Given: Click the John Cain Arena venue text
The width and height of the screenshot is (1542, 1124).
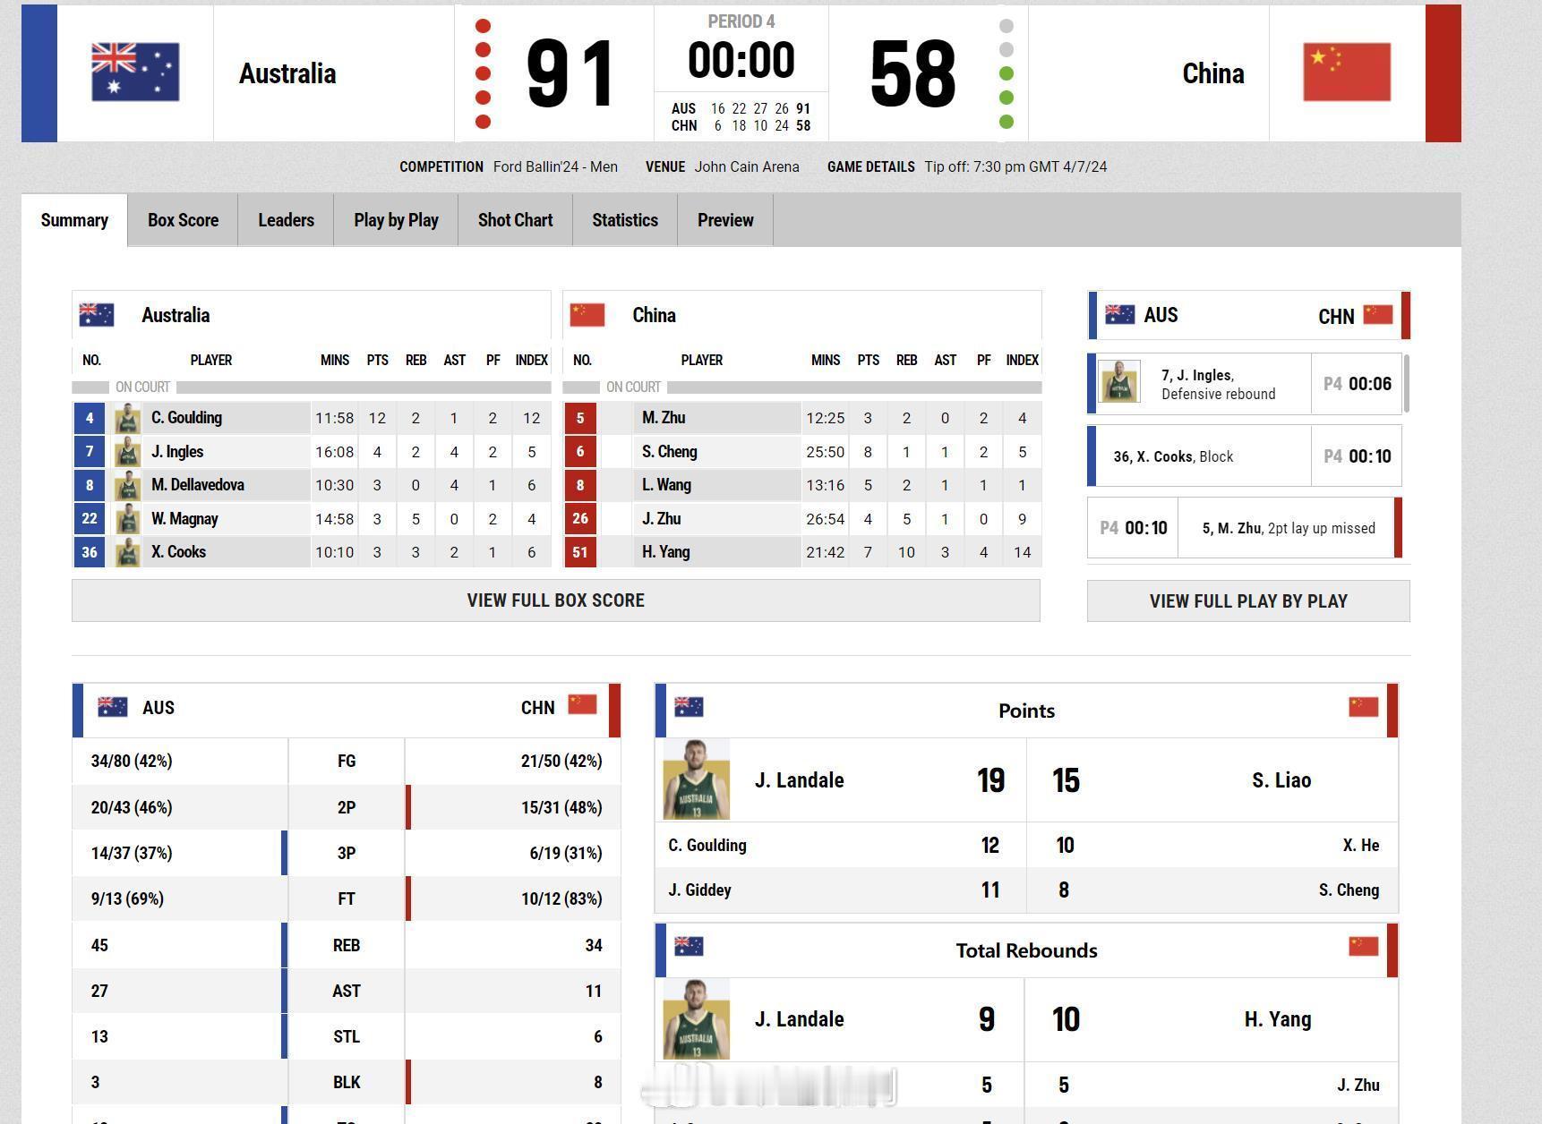Looking at the screenshot, I should click(747, 166).
